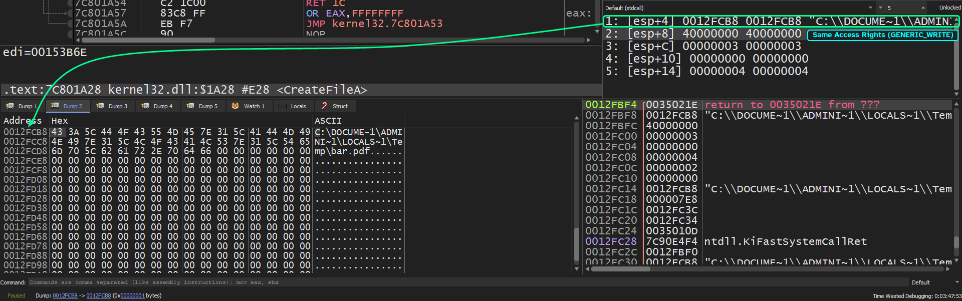
Task: Click the Dump 2 tab icon
Action: point(55,106)
